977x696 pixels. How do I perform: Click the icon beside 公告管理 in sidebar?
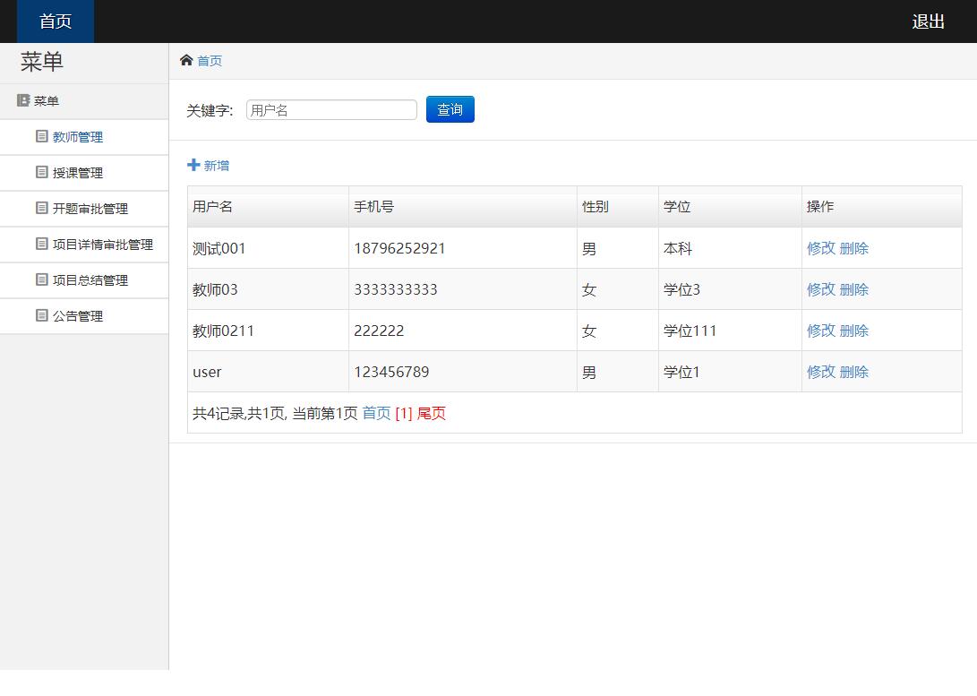click(x=42, y=315)
